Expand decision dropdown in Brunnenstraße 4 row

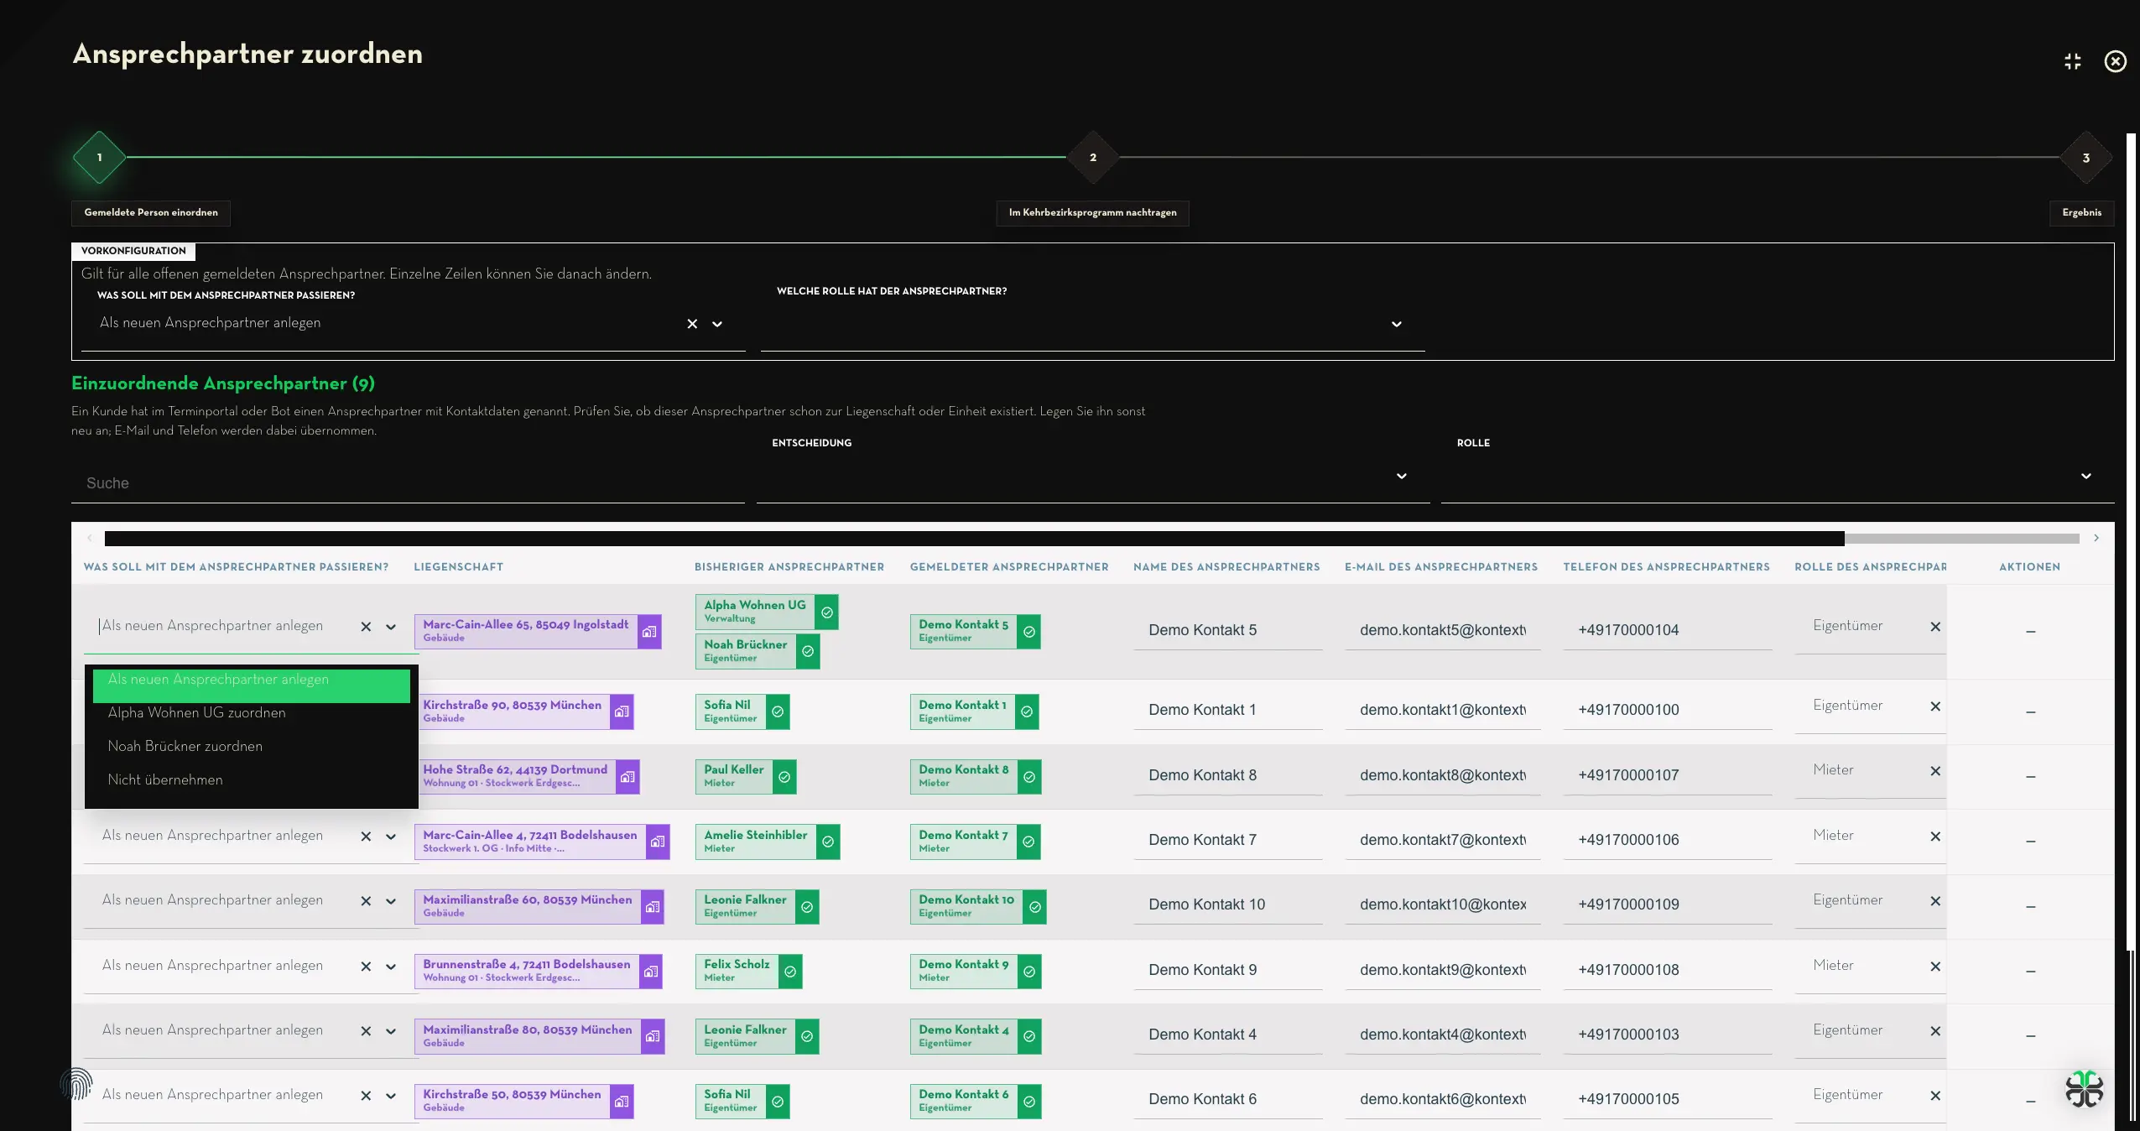[391, 967]
